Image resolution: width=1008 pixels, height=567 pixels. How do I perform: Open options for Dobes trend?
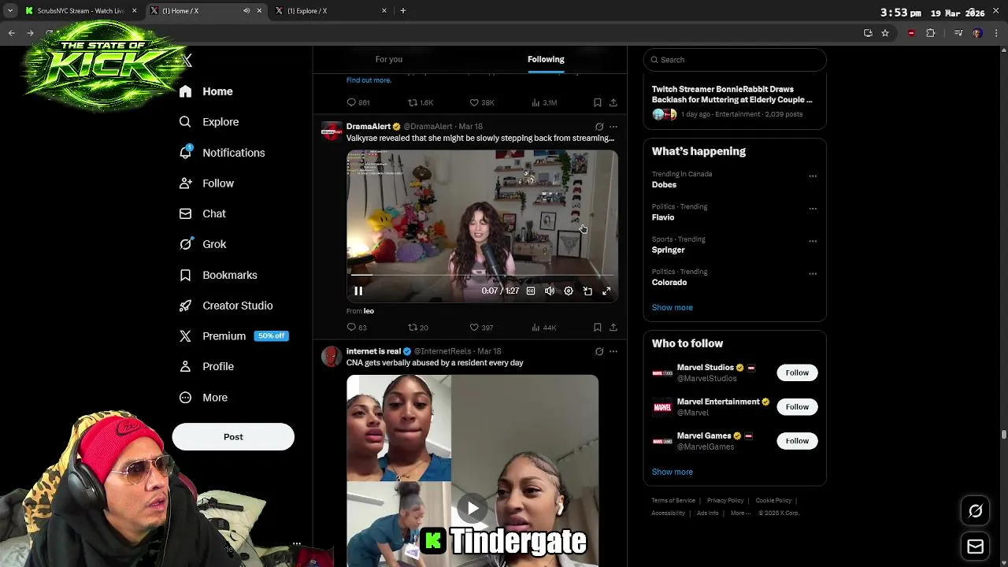pyautogui.click(x=813, y=176)
